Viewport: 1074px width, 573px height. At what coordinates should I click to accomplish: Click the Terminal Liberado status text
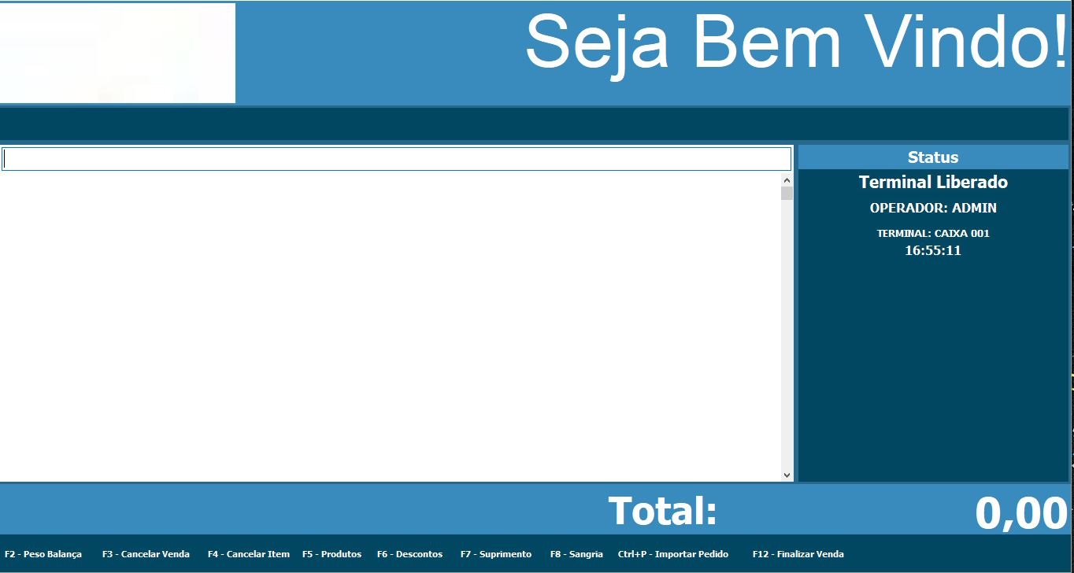pos(933,183)
